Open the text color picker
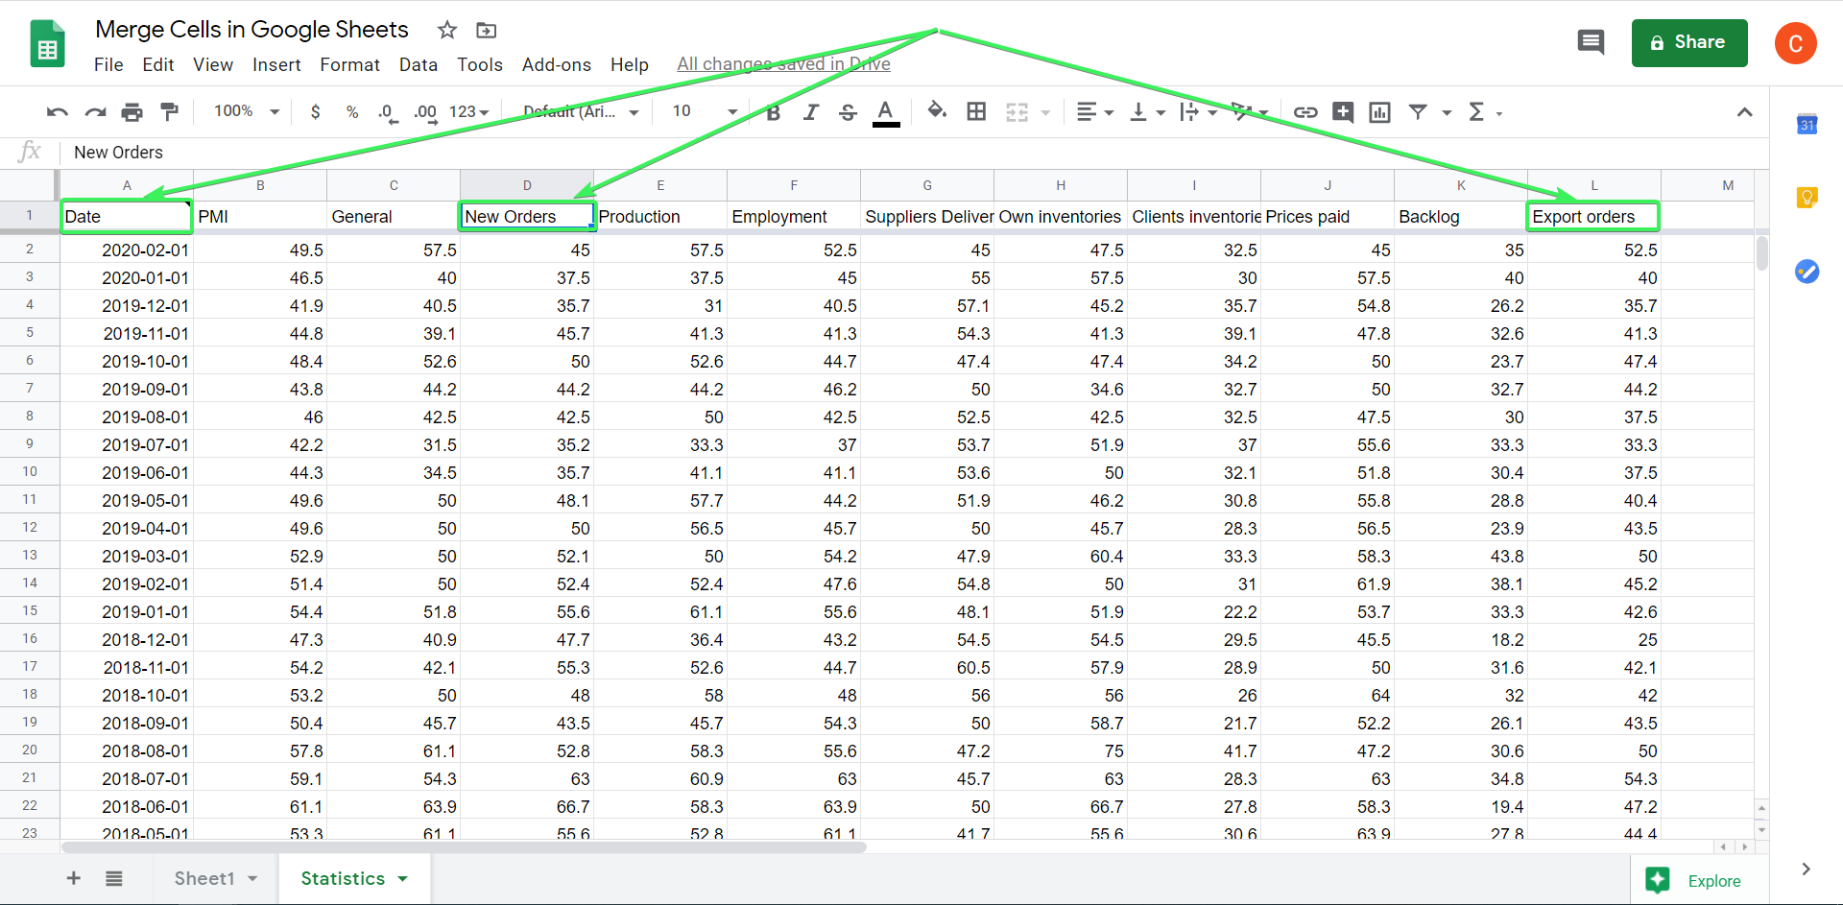The image size is (1843, 905). coord(885,111)
